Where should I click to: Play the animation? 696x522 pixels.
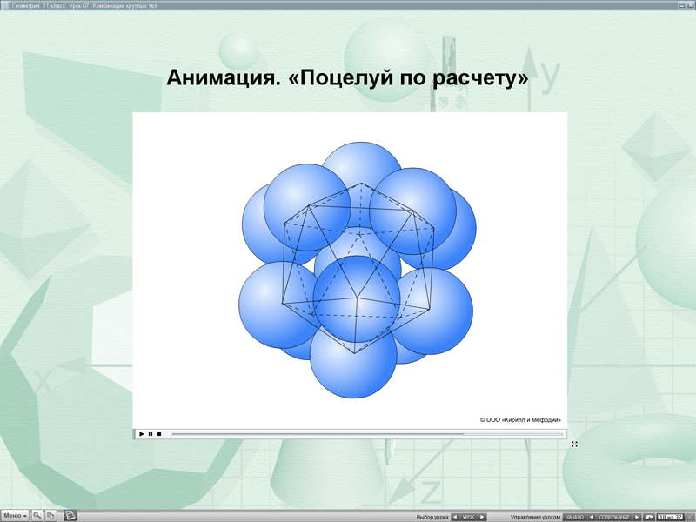coord(142,434)
